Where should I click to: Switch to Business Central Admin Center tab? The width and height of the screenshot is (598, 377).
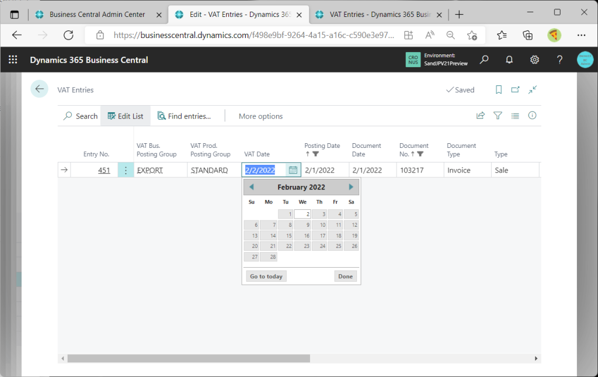(98, 15)
